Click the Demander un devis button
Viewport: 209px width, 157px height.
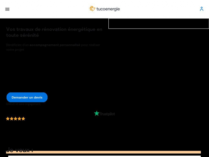click(x=27, y=97)
